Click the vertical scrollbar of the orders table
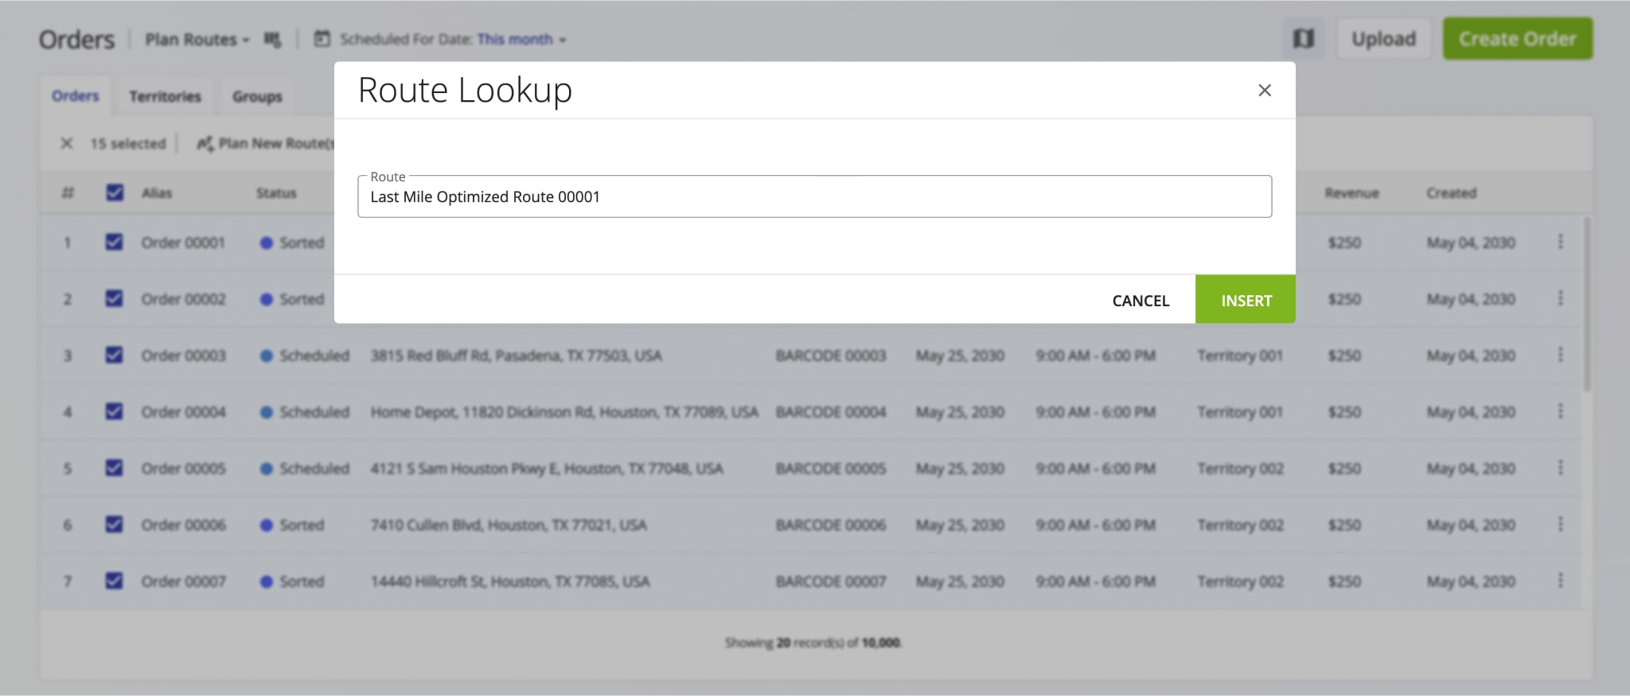Viewport: 1630px width, 696px height. (1586, 304)
